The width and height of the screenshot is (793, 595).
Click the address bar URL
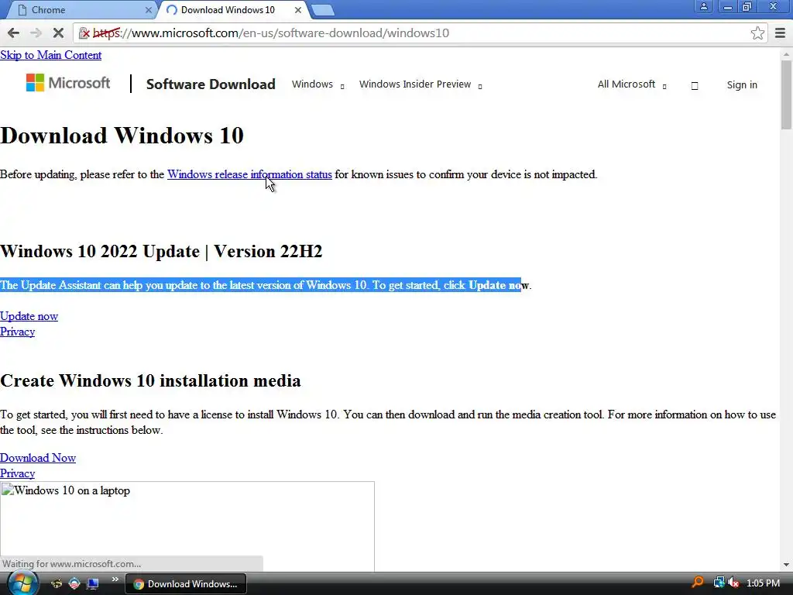(270, 33)
